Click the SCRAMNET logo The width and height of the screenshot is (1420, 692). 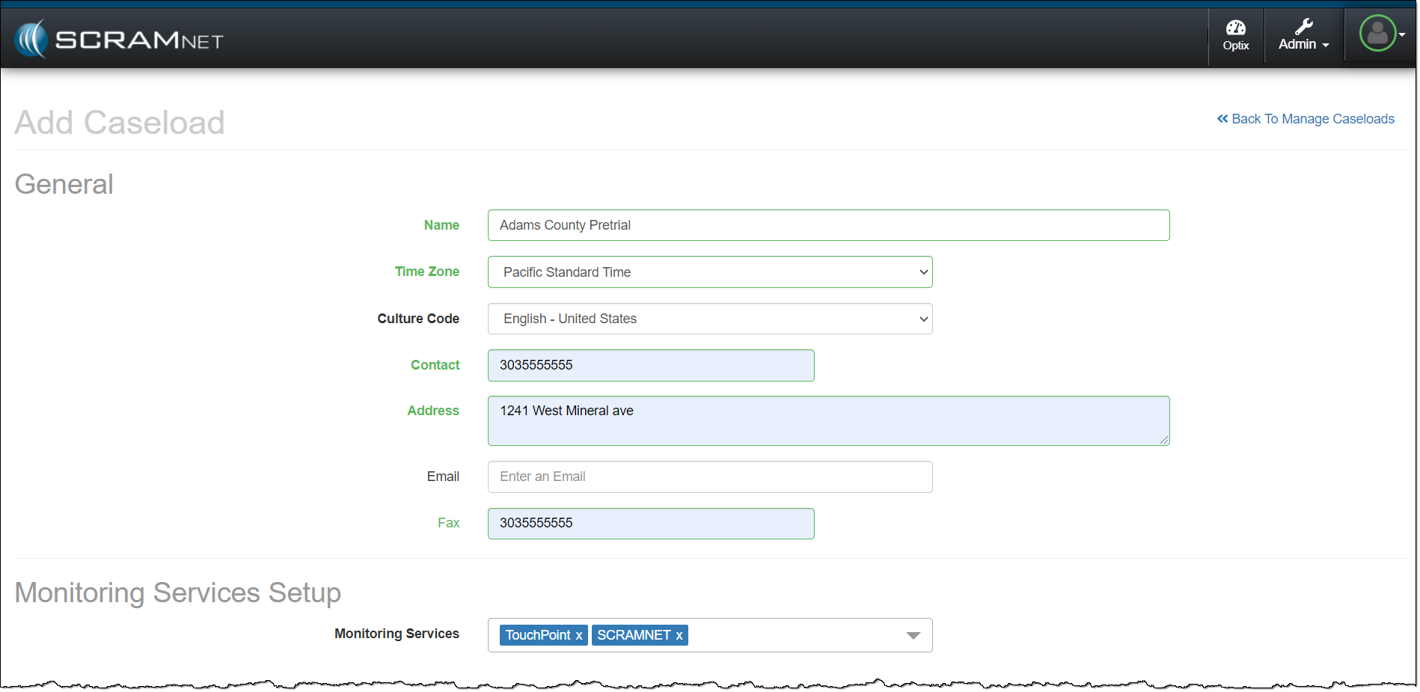tap(120, 39)
